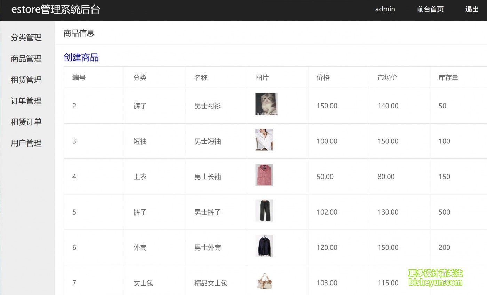This screenshot has height=295, width=487.
Task: Click the 创建商品 link
Action: (81, 57)
